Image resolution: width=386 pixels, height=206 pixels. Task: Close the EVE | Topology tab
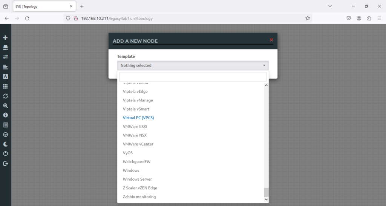(71, 6)
